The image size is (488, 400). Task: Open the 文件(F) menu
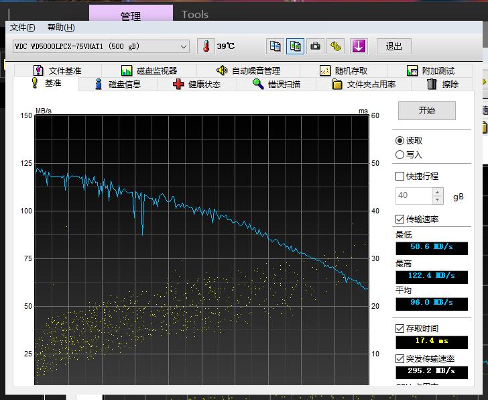coord(22,28)
